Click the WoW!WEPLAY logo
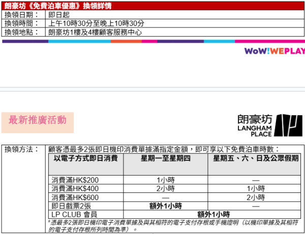Image resolution: width=305 pixels, height=234 pixels. tap(274, 51)
